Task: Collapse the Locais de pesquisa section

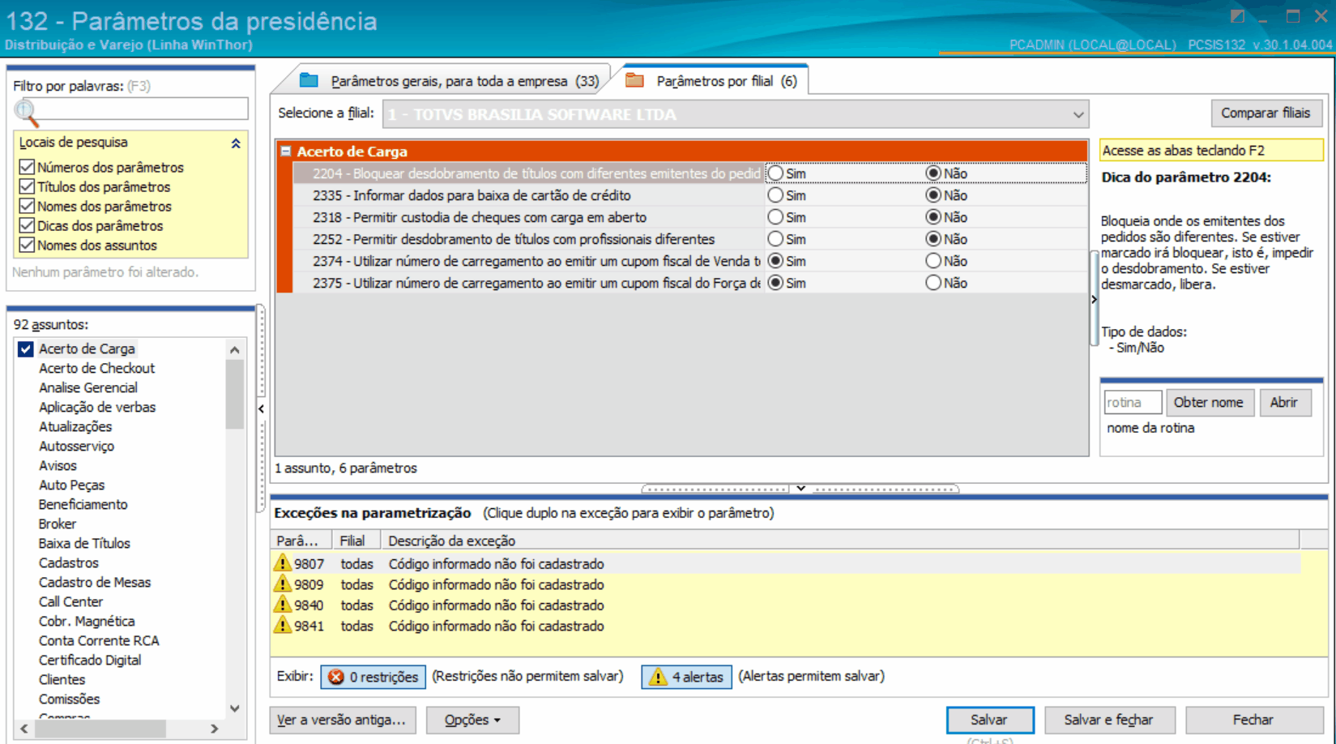Action: [236, 143]
